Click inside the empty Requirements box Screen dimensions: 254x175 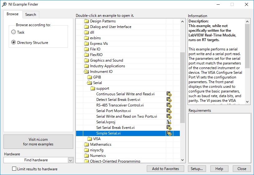point(219,138)
